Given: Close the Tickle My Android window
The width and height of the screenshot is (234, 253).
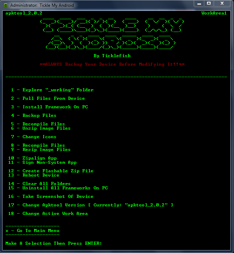Looking at the screenshot, I should (x=222, y=4).
